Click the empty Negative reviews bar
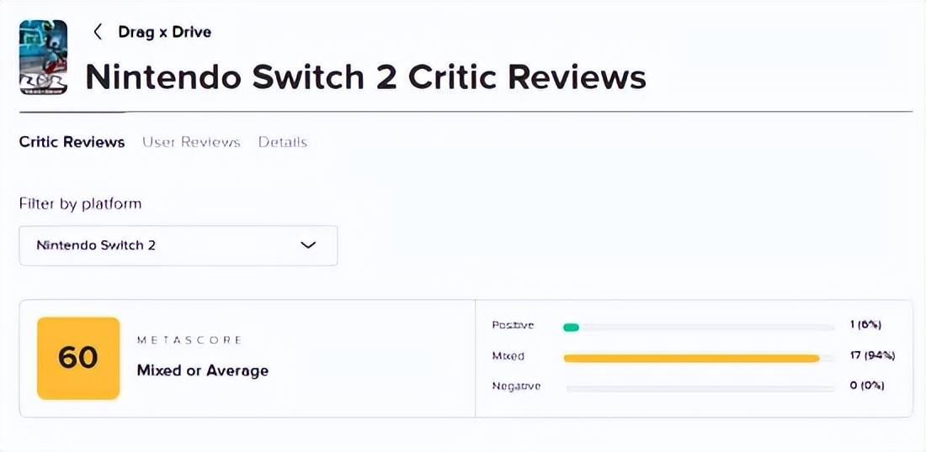Image resolution: width=926 pixels, height=452 pixels. [700, 388]
